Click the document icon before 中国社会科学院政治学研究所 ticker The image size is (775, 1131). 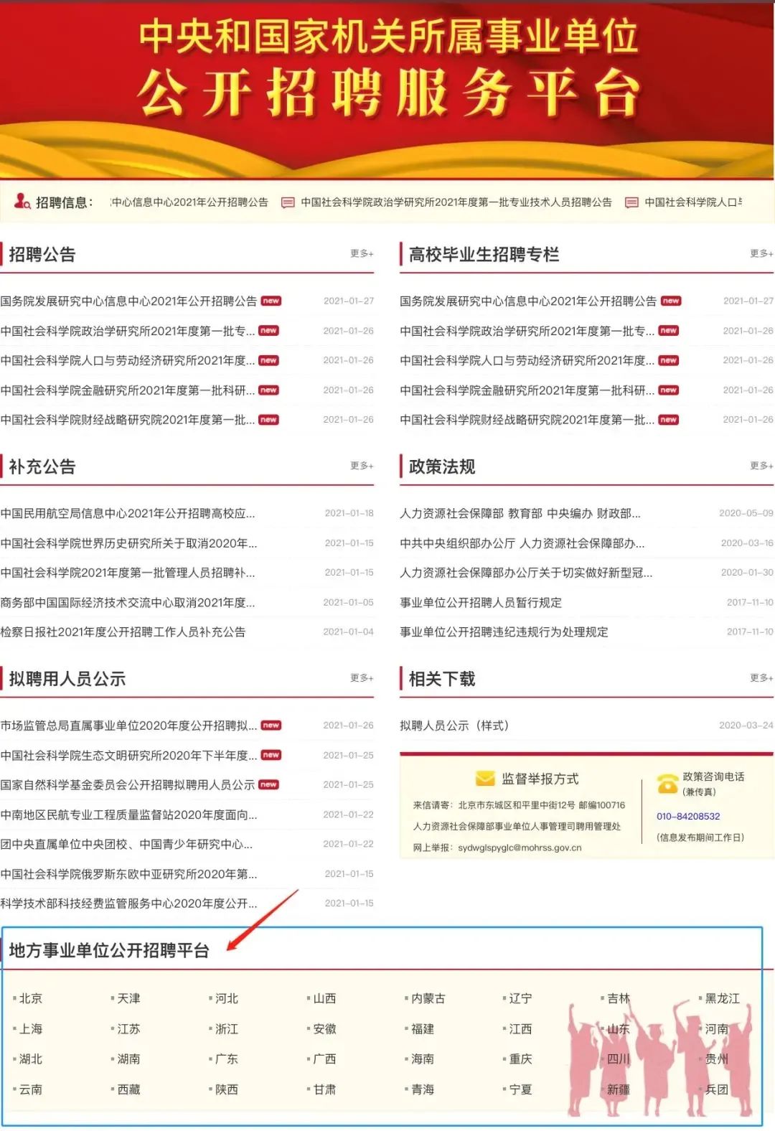point(288,203)
